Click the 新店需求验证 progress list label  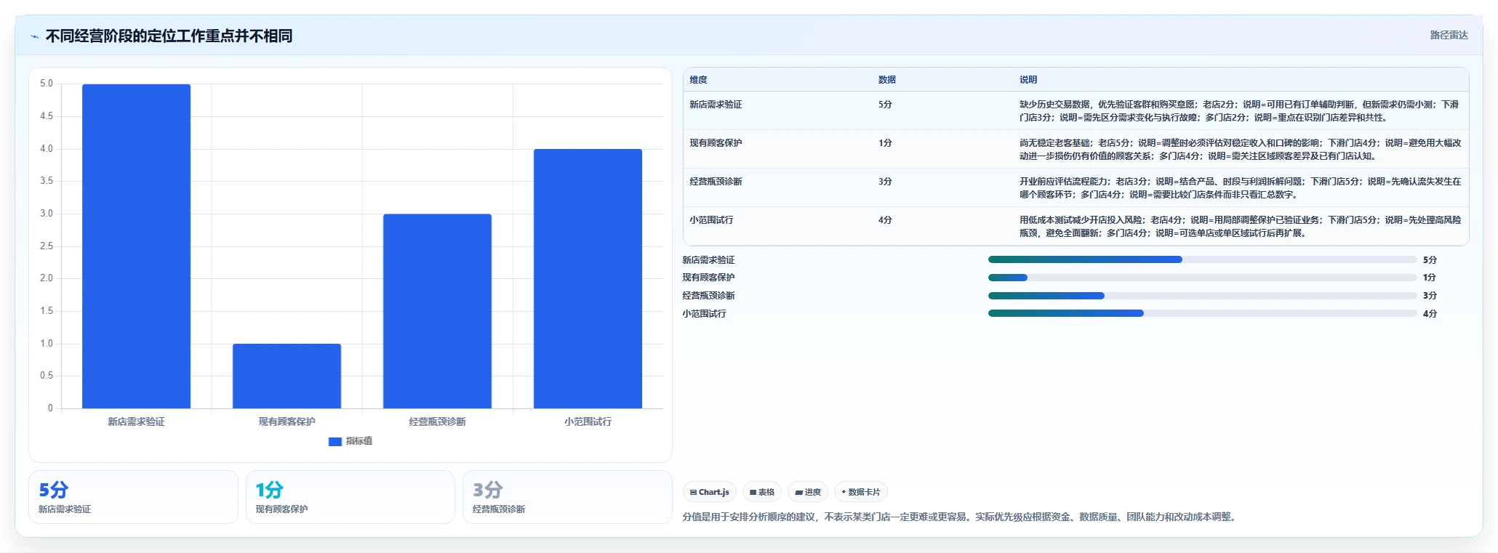[x=708, y=260]
